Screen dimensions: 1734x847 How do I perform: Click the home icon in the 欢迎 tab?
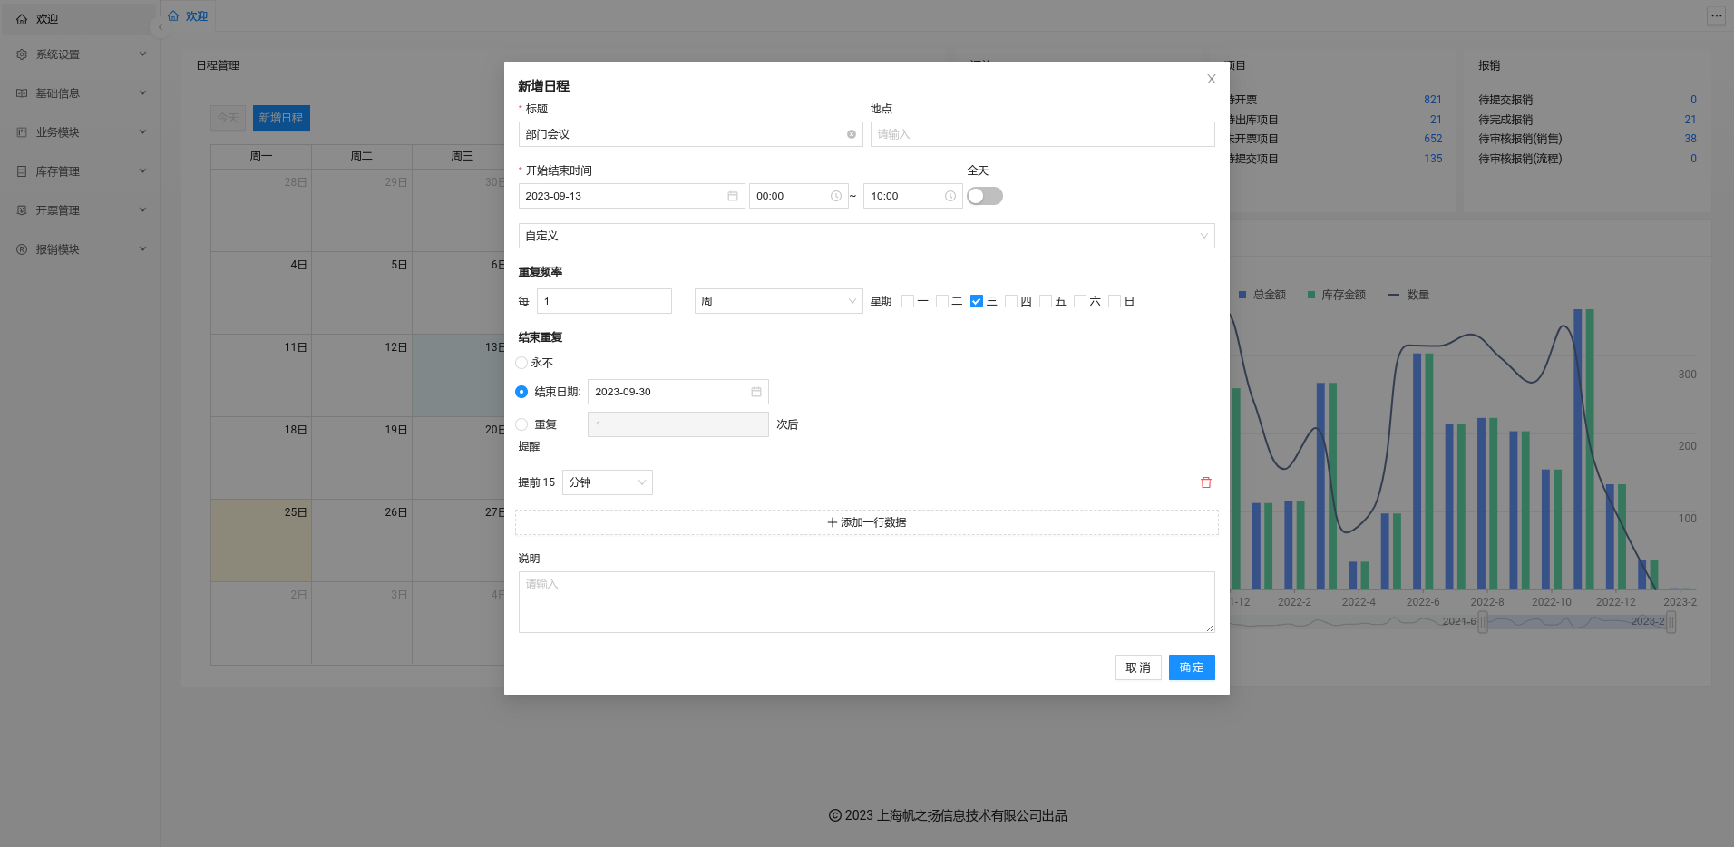pos(173,16)
